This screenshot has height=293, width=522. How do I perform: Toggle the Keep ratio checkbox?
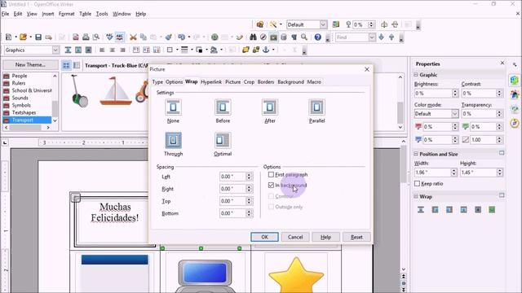pyautogui.click(x=417, y=183)
